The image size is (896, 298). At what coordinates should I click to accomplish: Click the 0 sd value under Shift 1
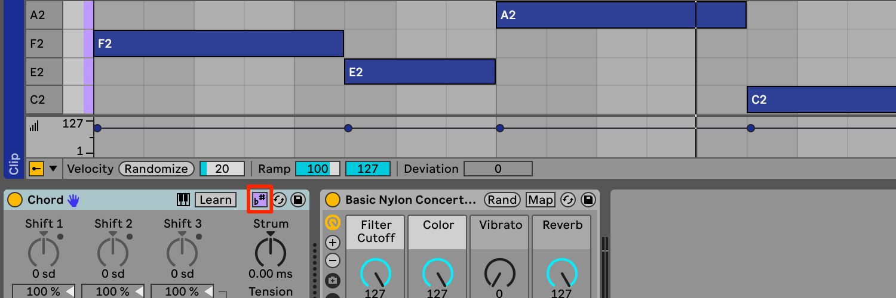(x=44, y=274)
